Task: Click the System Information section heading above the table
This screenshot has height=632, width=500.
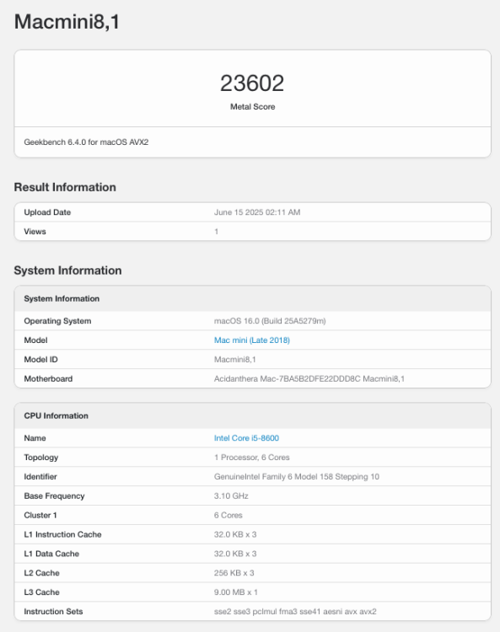Action: pyautogui.click(x=67, y=270)
